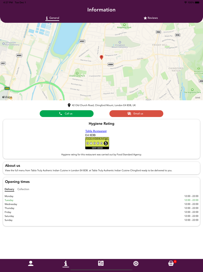203x272 pixels.
Task: Tap the address location marker icon
Action: point(69,105)
